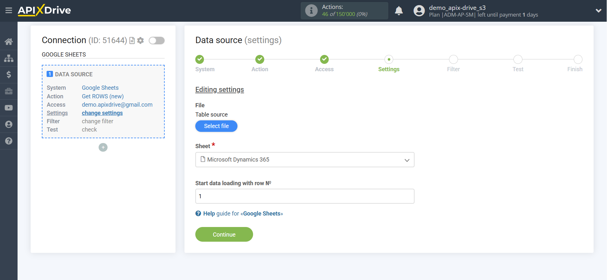The image size is (607, 280).
Task: Click the ApiX-Drive logo
Action: [x=44, y=10]
